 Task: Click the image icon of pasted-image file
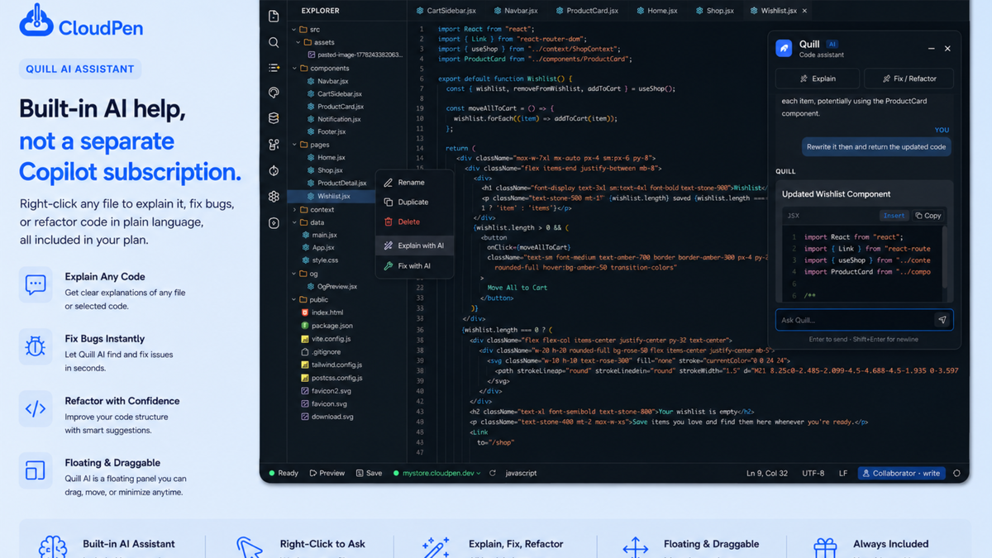311,55
